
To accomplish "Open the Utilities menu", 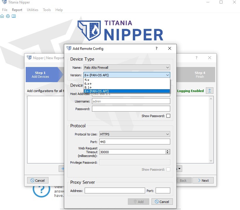I will point(33,10).
